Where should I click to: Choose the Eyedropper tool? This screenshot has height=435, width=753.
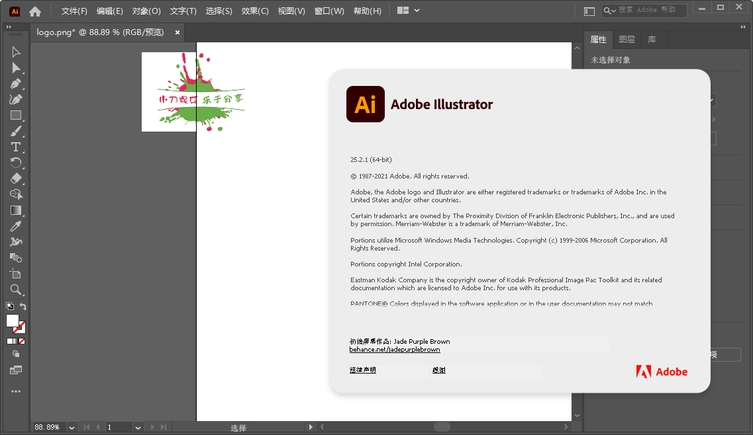(16, 226)
